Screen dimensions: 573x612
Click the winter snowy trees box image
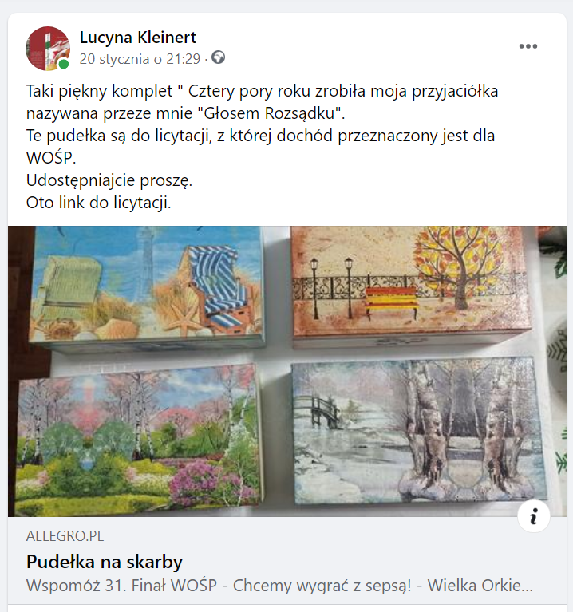tap(419, 432)
